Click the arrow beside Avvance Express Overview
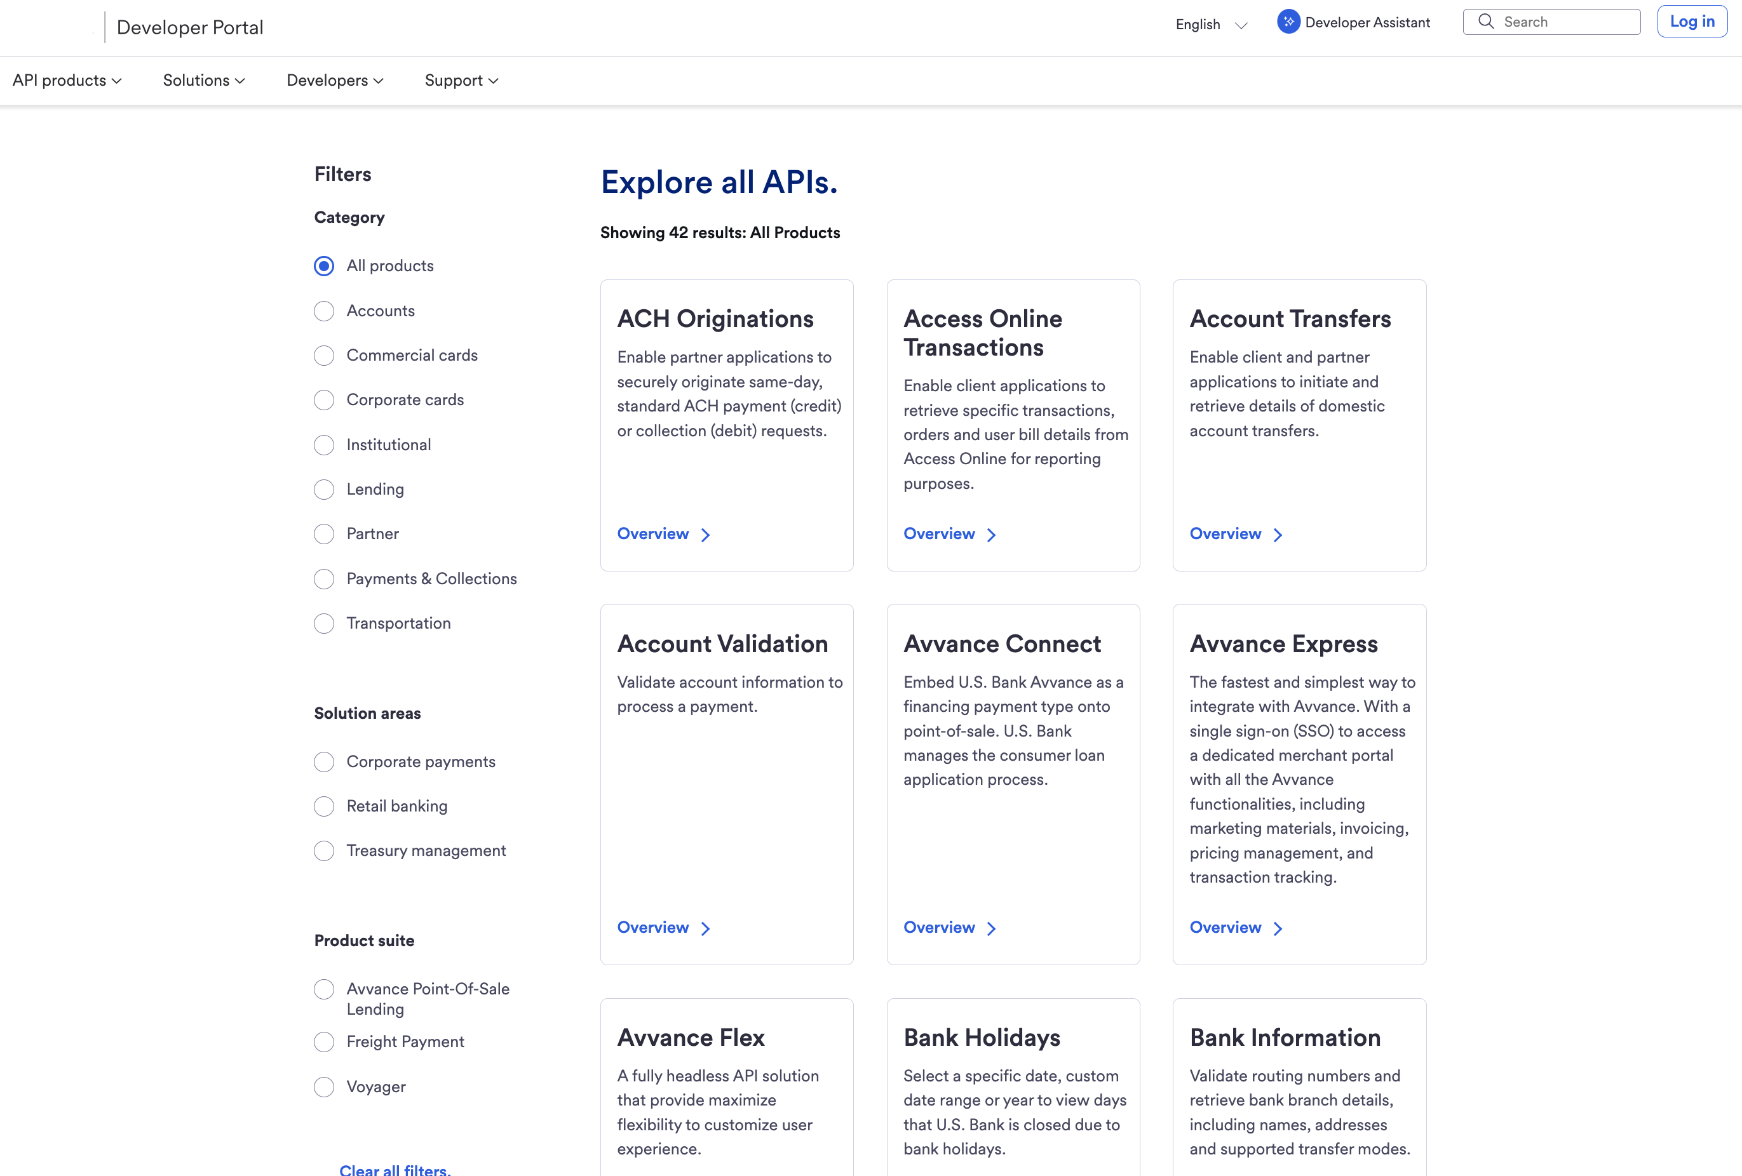 (1278, 929)
